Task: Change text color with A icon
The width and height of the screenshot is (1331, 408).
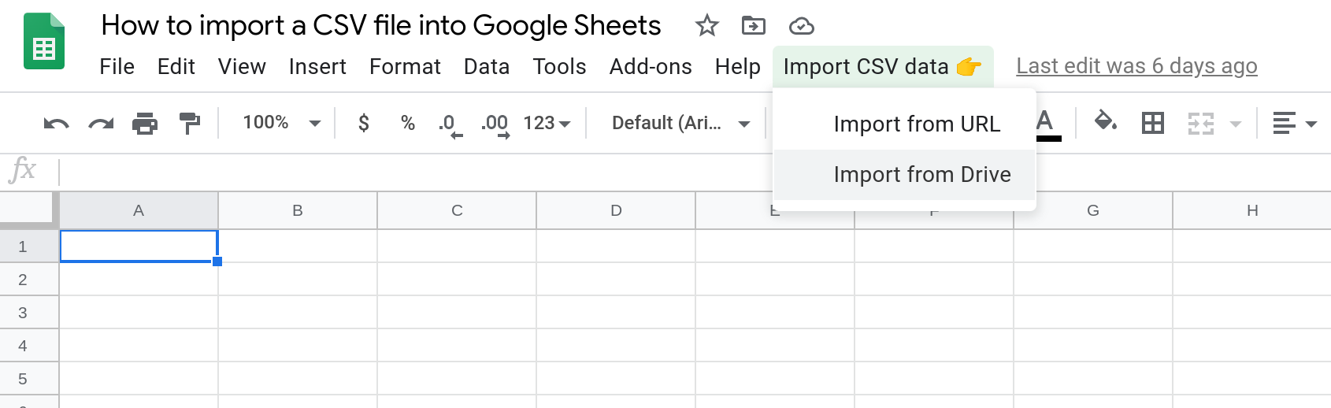Action: click(x=1045, y=124)
